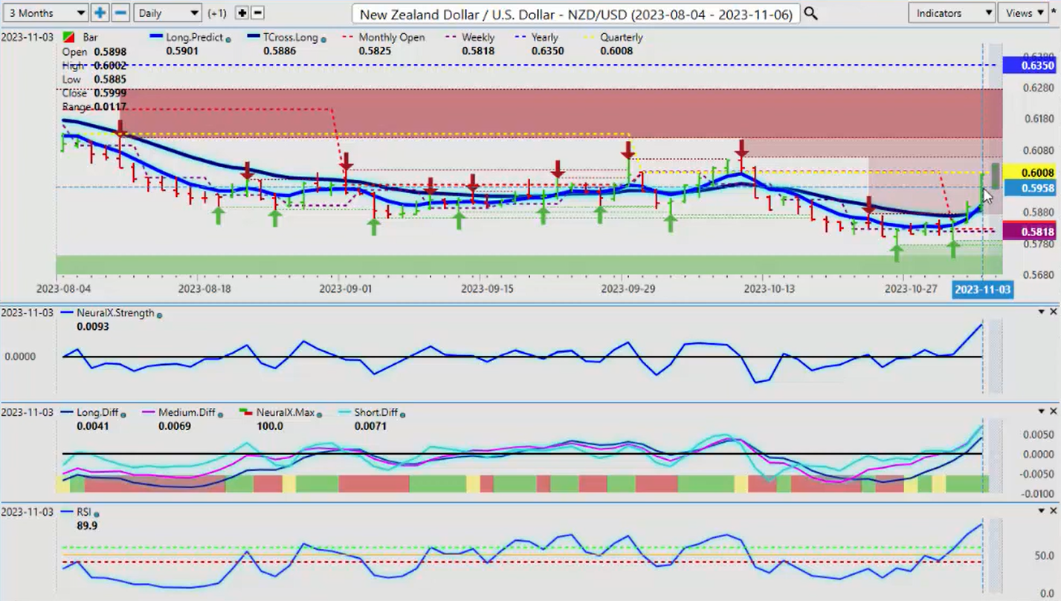
Task: Click the 0.6350 yearly price tag
Action: coord(1028,65)
